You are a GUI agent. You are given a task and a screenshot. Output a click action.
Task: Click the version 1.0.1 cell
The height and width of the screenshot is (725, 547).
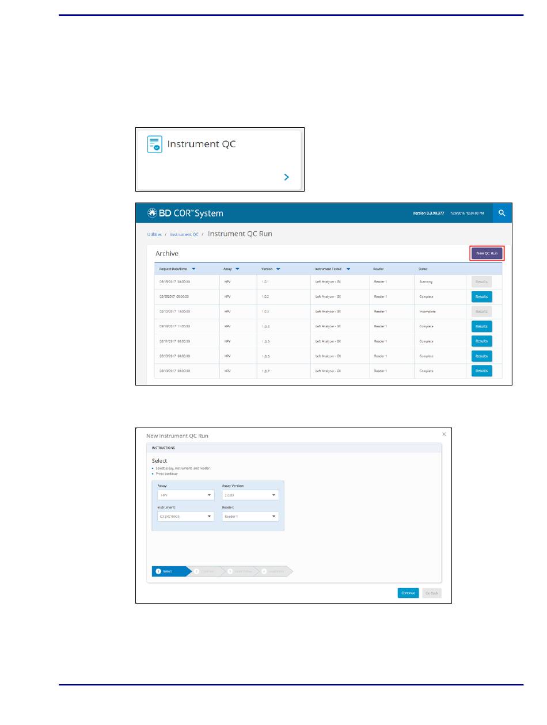point(283,282)
